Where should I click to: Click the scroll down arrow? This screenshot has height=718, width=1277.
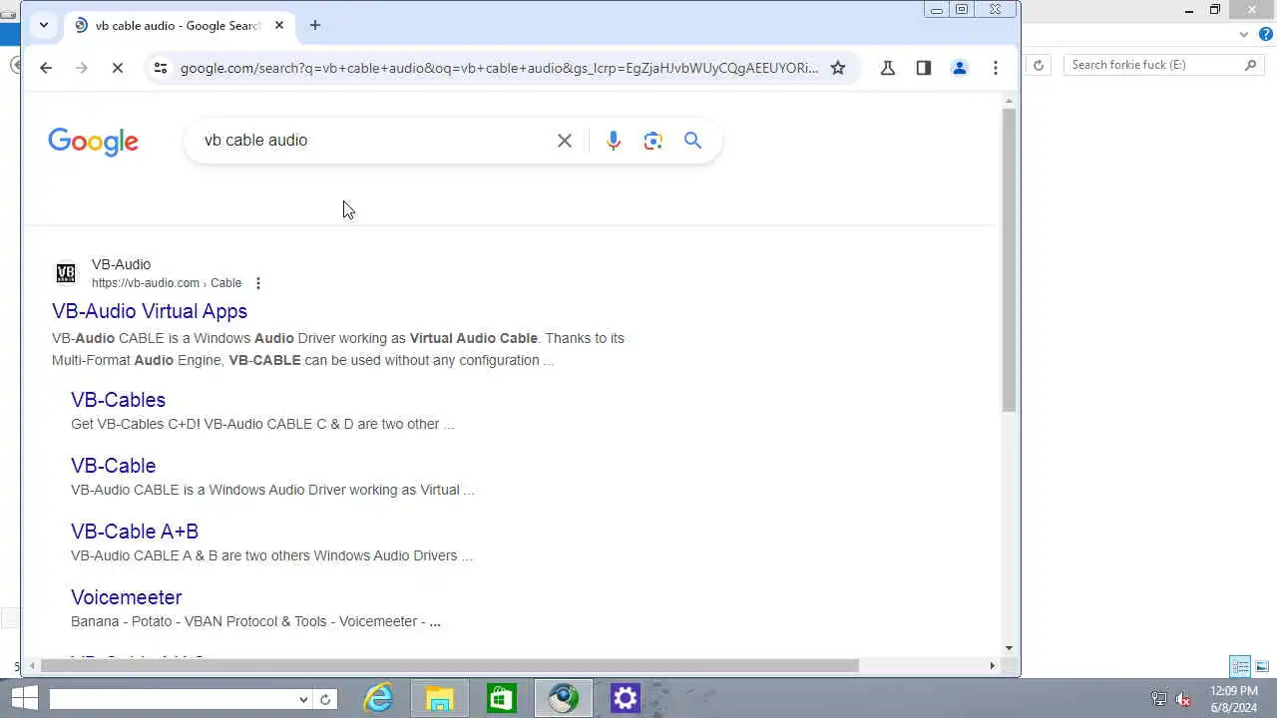(1010, 648)
